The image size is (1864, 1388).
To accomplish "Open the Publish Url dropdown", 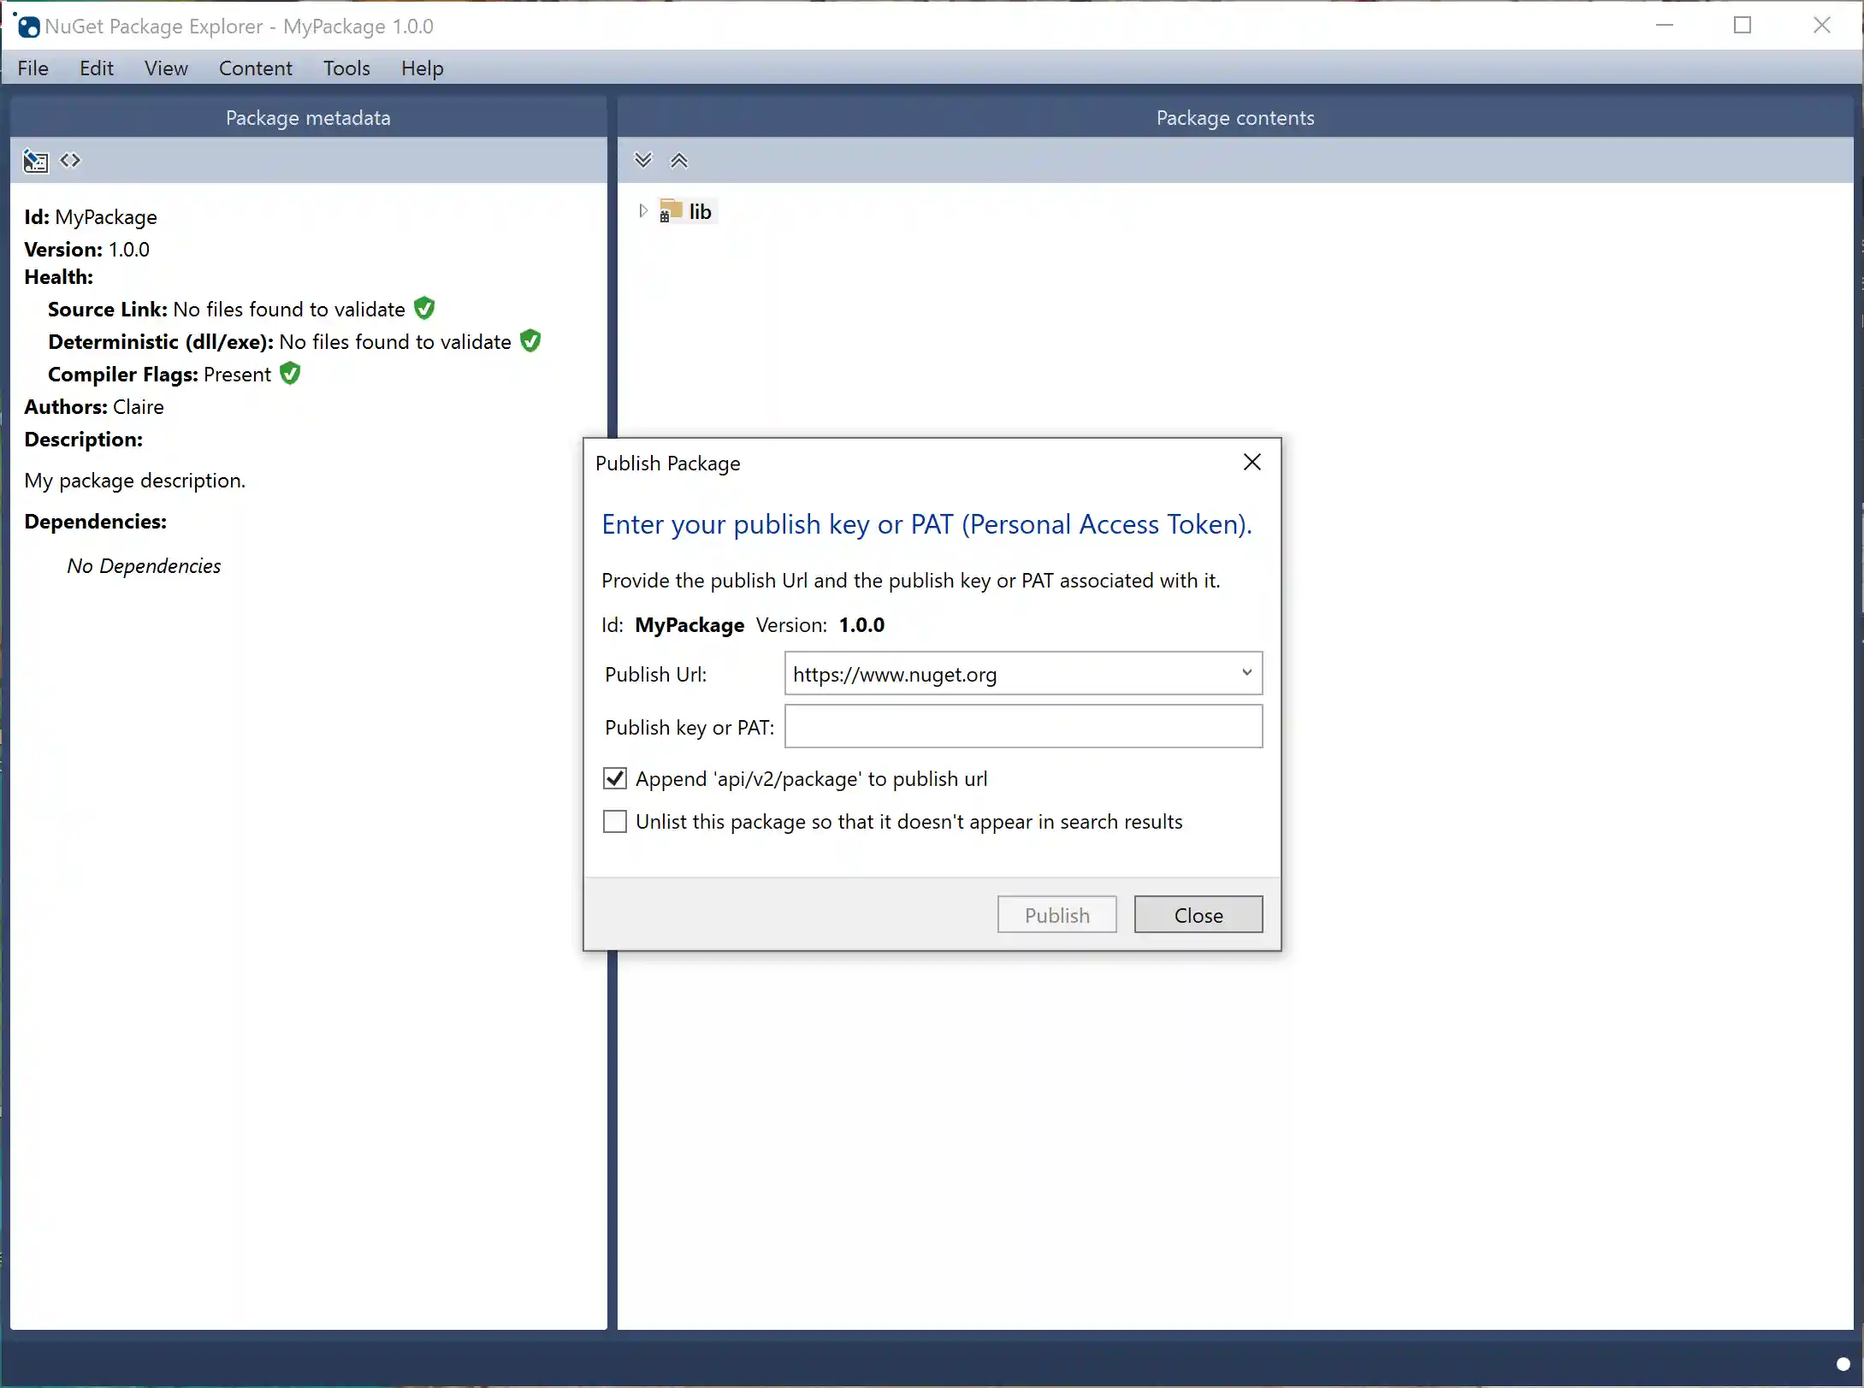I will pos(1246,673).
